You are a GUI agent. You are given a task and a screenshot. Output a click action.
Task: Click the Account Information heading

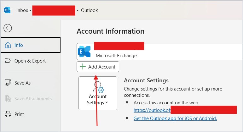(x=110, y=31)
